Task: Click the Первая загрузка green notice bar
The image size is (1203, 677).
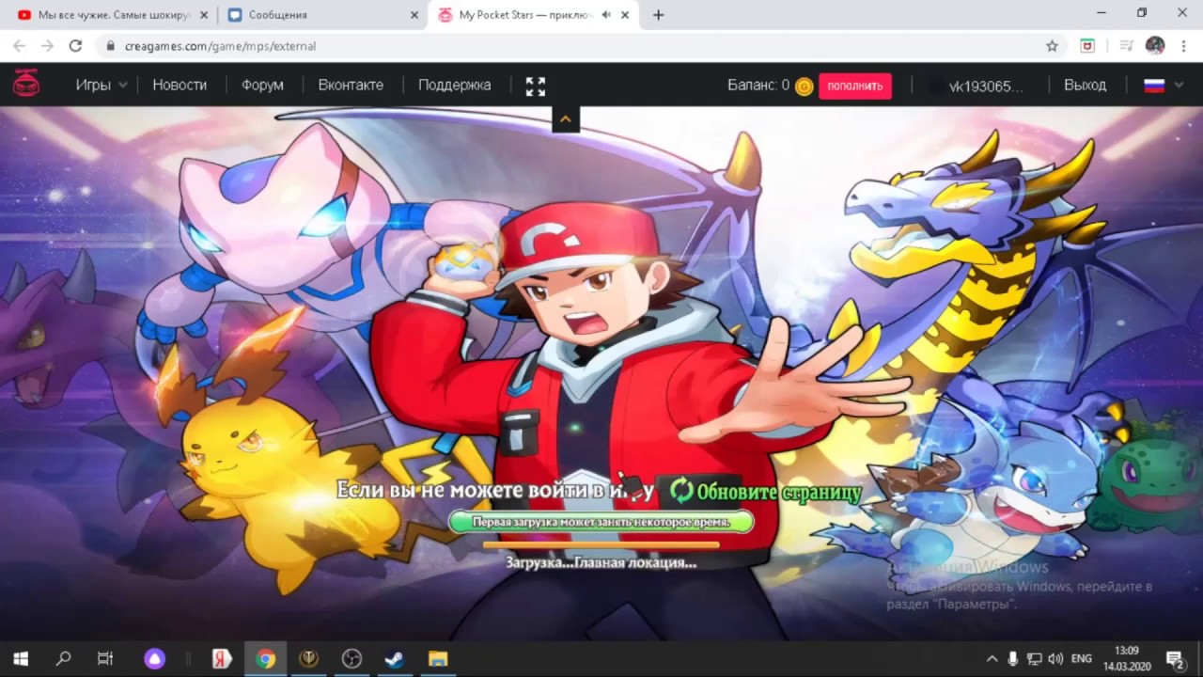Action: (x=601, y=522)
